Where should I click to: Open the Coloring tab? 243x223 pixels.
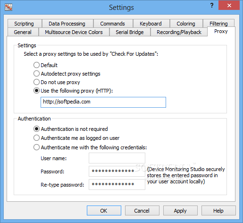coord(186,24)
